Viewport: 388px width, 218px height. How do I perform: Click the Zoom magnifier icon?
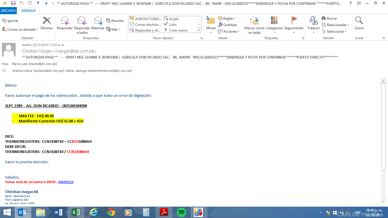pyautogui.click(x=359, y=21)
